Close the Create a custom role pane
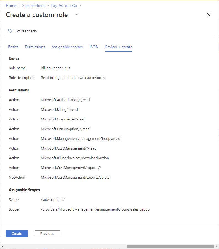Viewport: 219px width, 249px height. (209, 15)
